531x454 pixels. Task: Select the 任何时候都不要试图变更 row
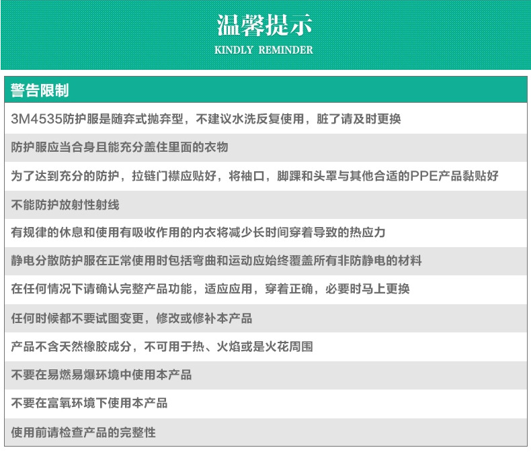click(132, 318)
